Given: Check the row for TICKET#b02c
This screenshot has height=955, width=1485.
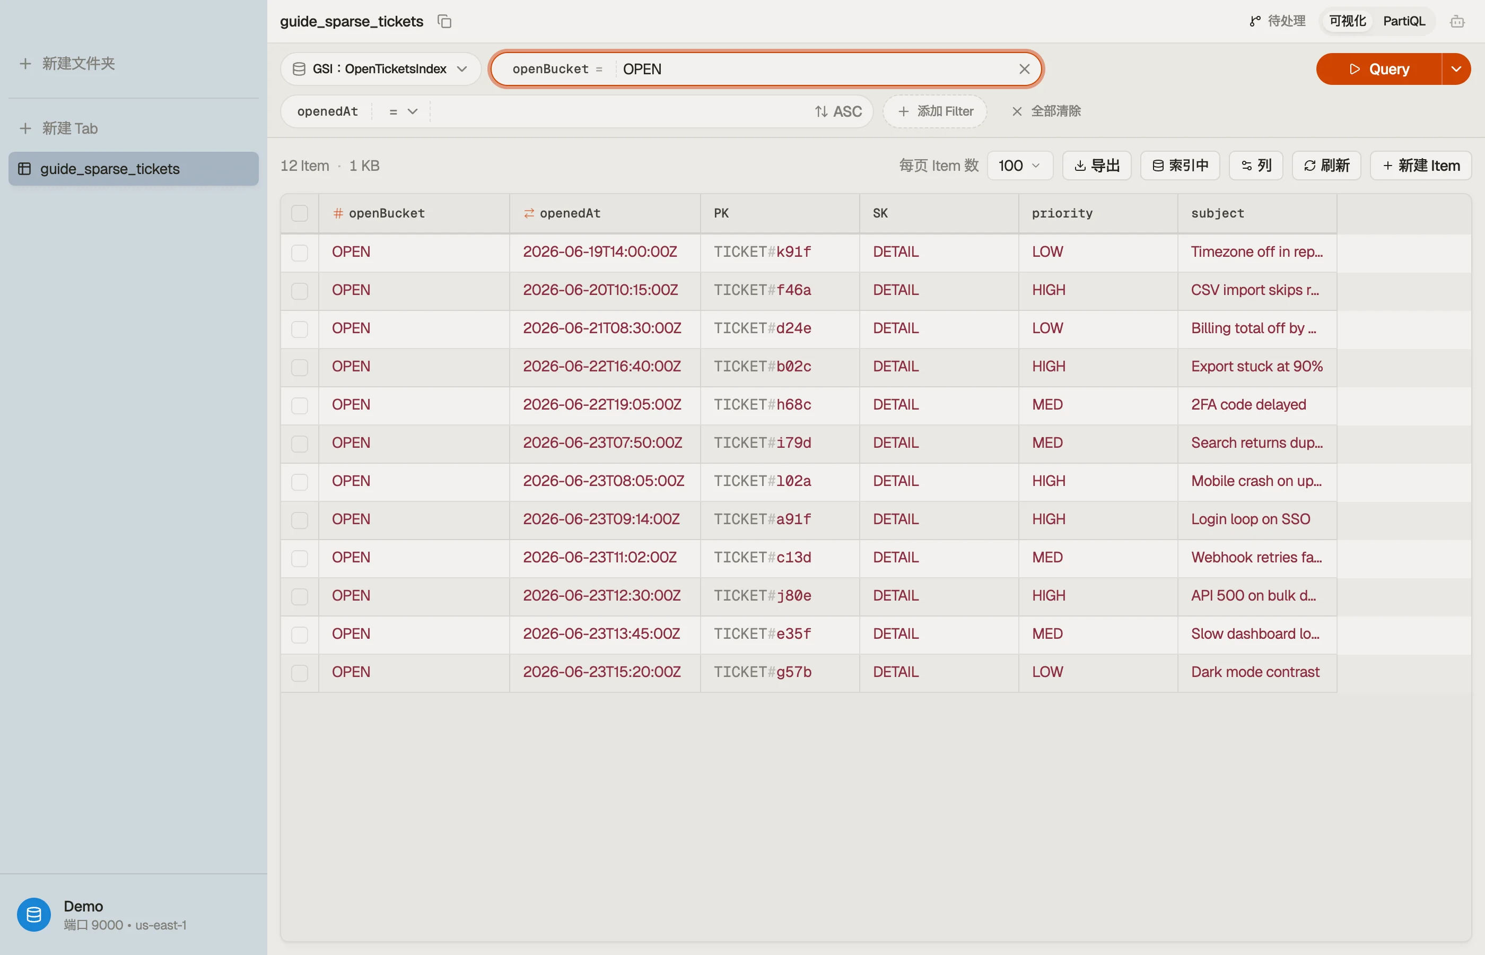Looking at the screenshot, I should click(x=299, y=368).
